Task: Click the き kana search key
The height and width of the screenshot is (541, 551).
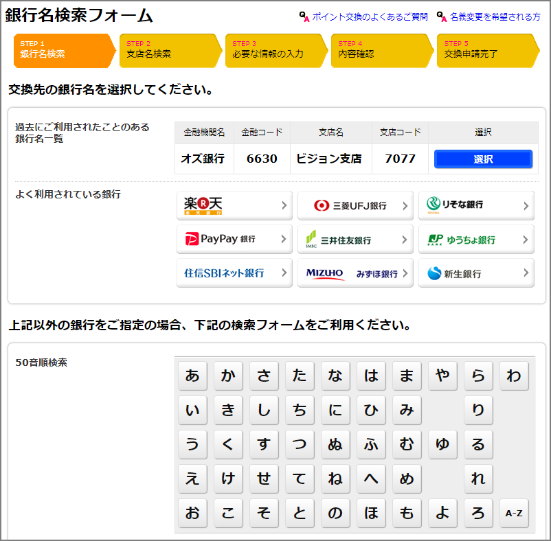Action: (228, 410)
